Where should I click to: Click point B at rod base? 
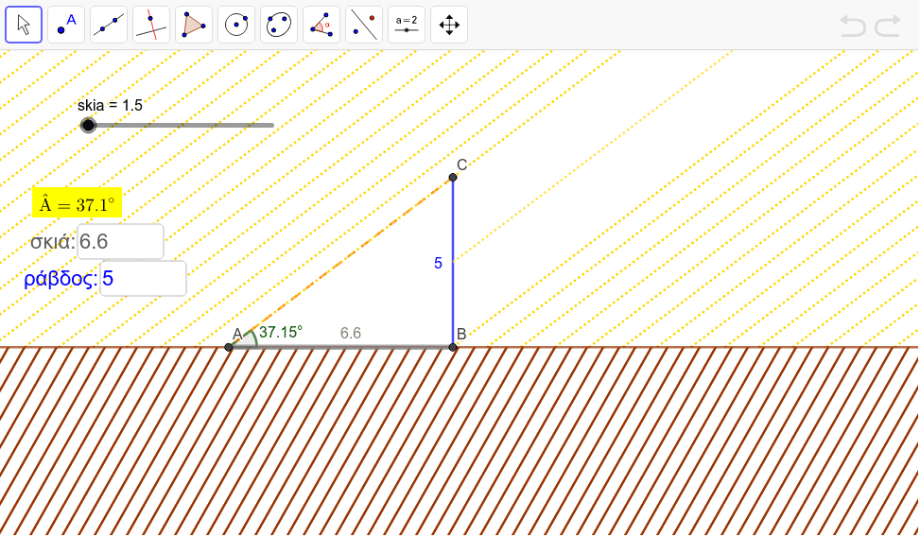[x=452, y=347]
